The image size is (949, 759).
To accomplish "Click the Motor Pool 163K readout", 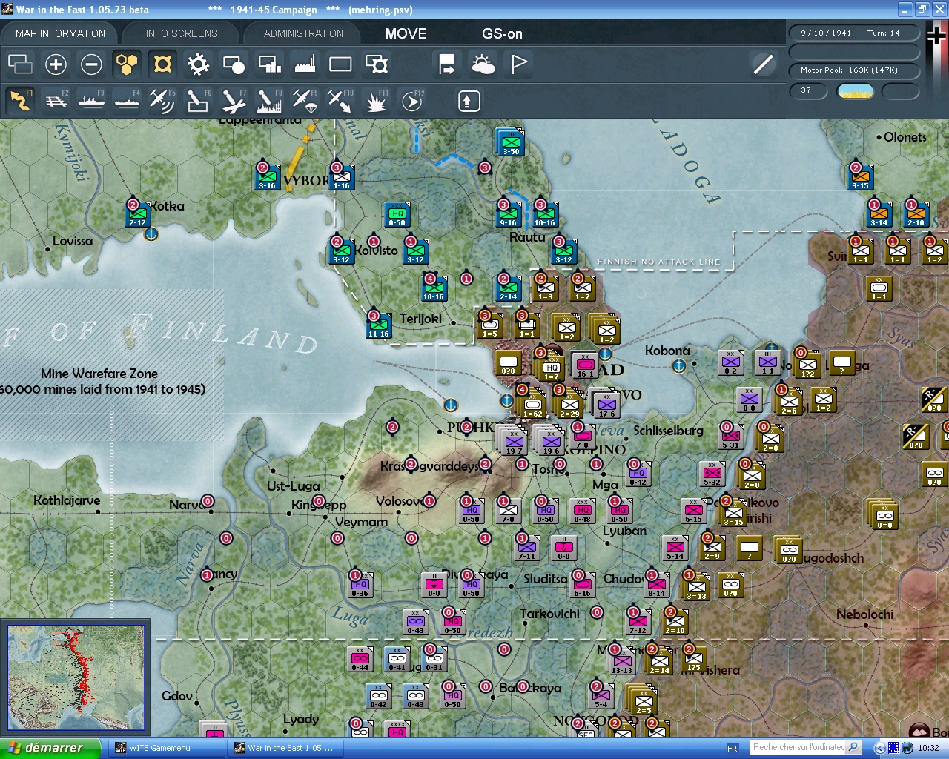I will [854, 70].
